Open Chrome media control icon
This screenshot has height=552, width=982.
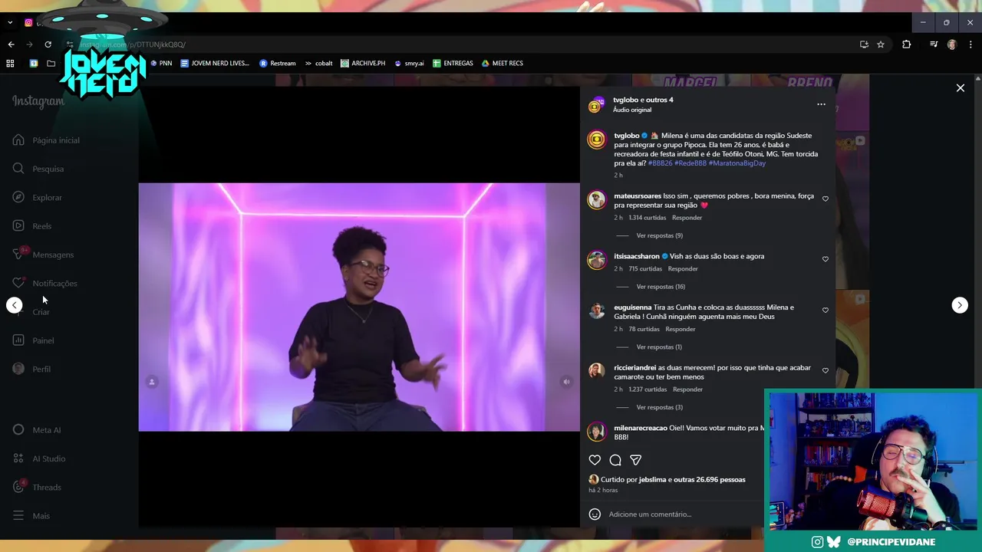tap(934, 44)
